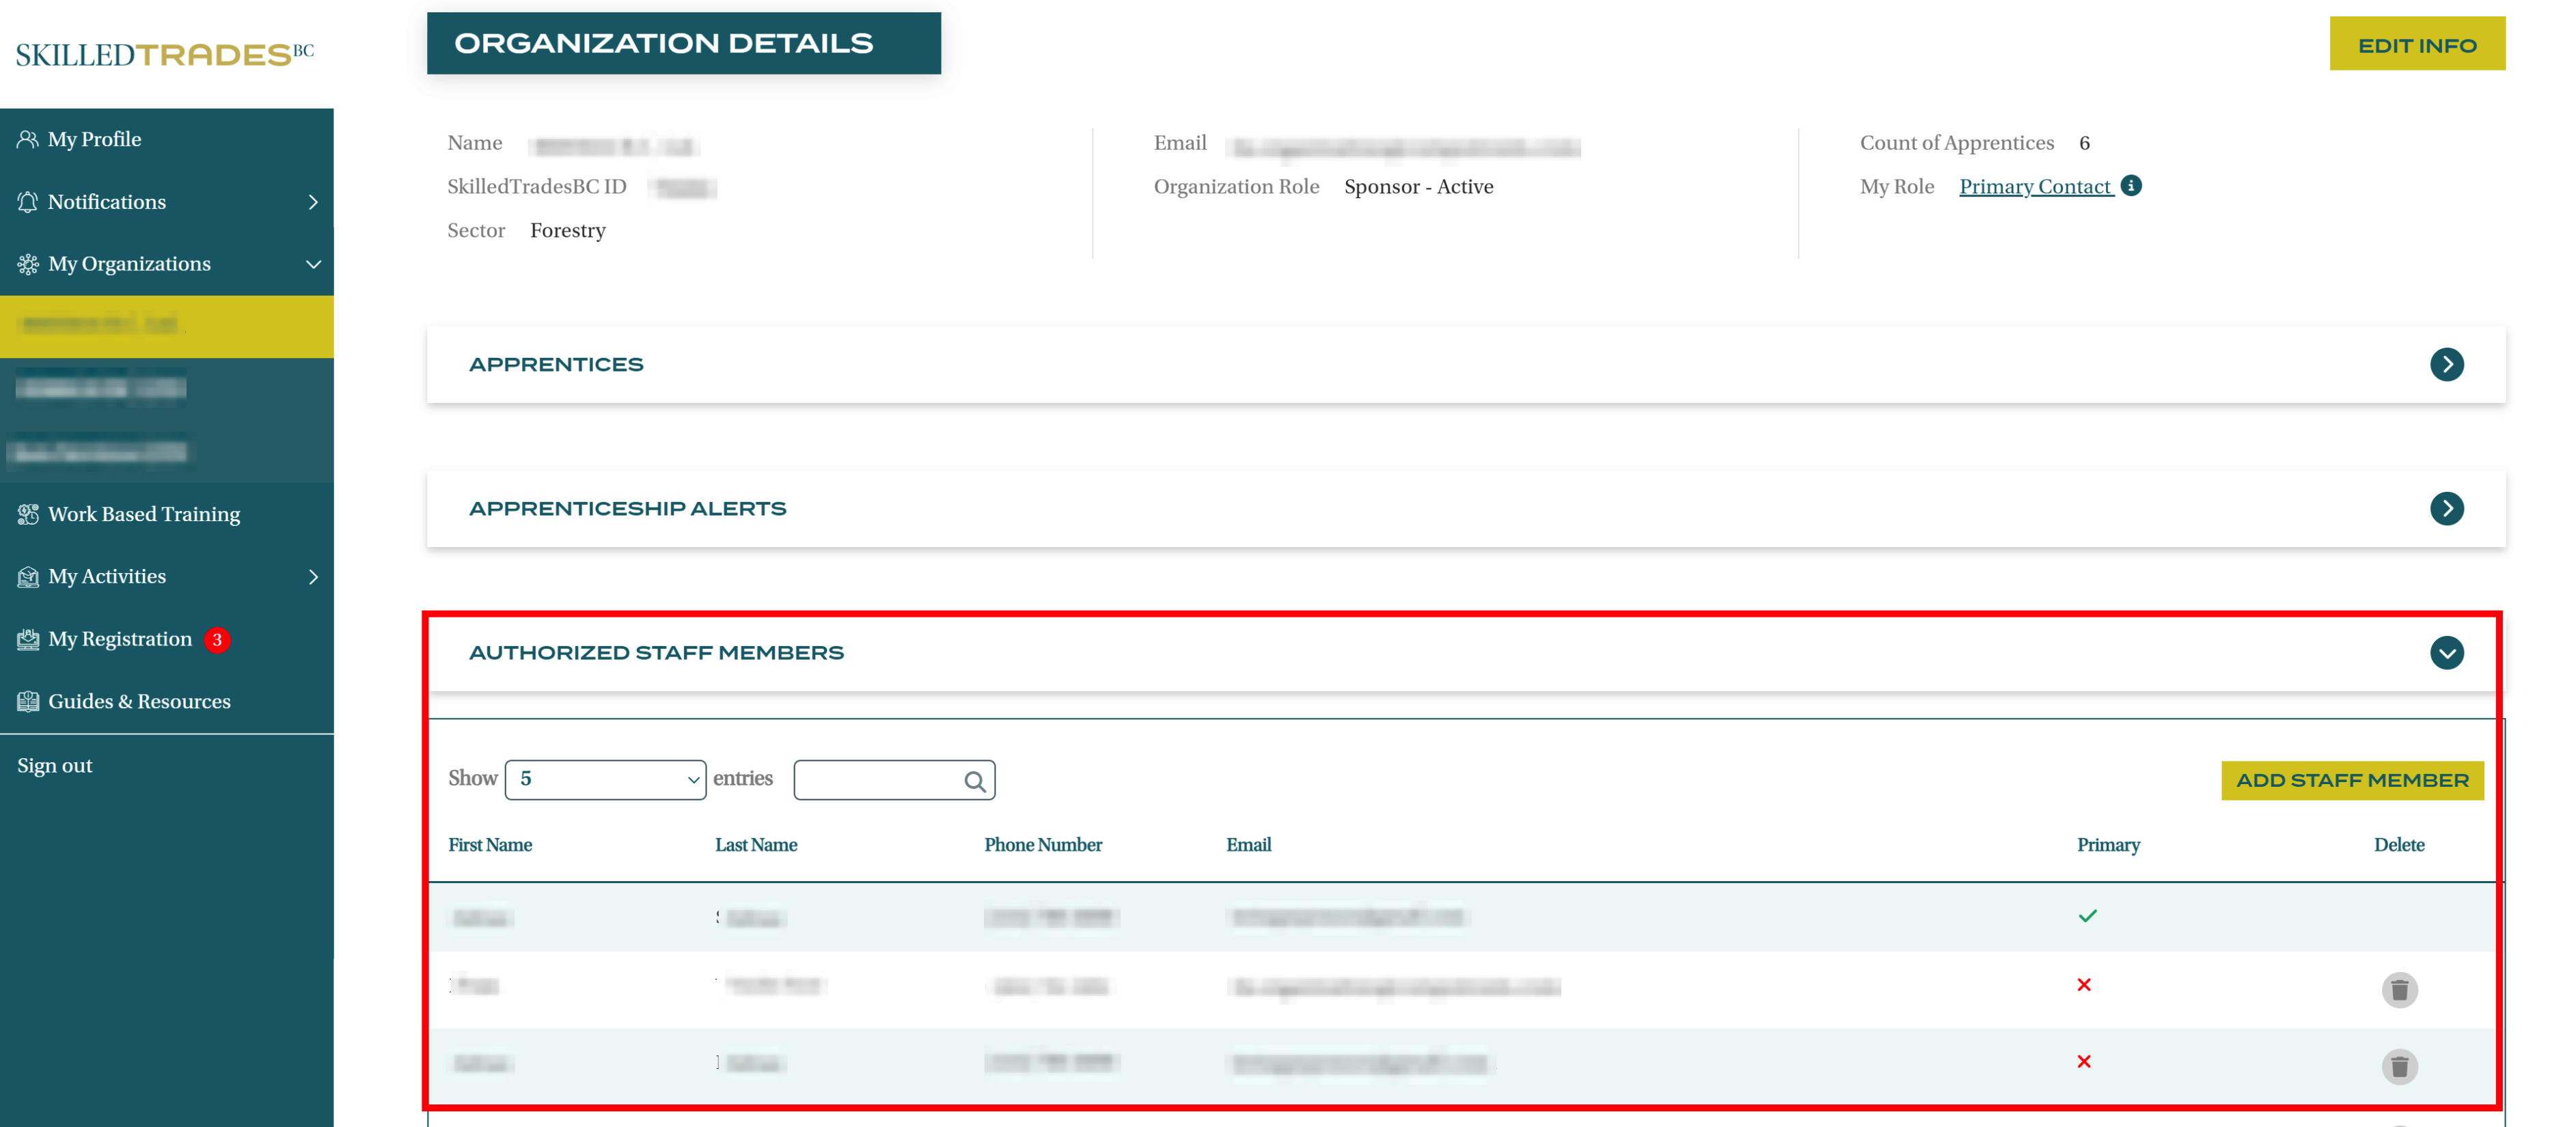2576x1127 pixels.
Task: Click the search magnifier icon in entries filter
Action: pyautogui.click(x=974, y=781)
